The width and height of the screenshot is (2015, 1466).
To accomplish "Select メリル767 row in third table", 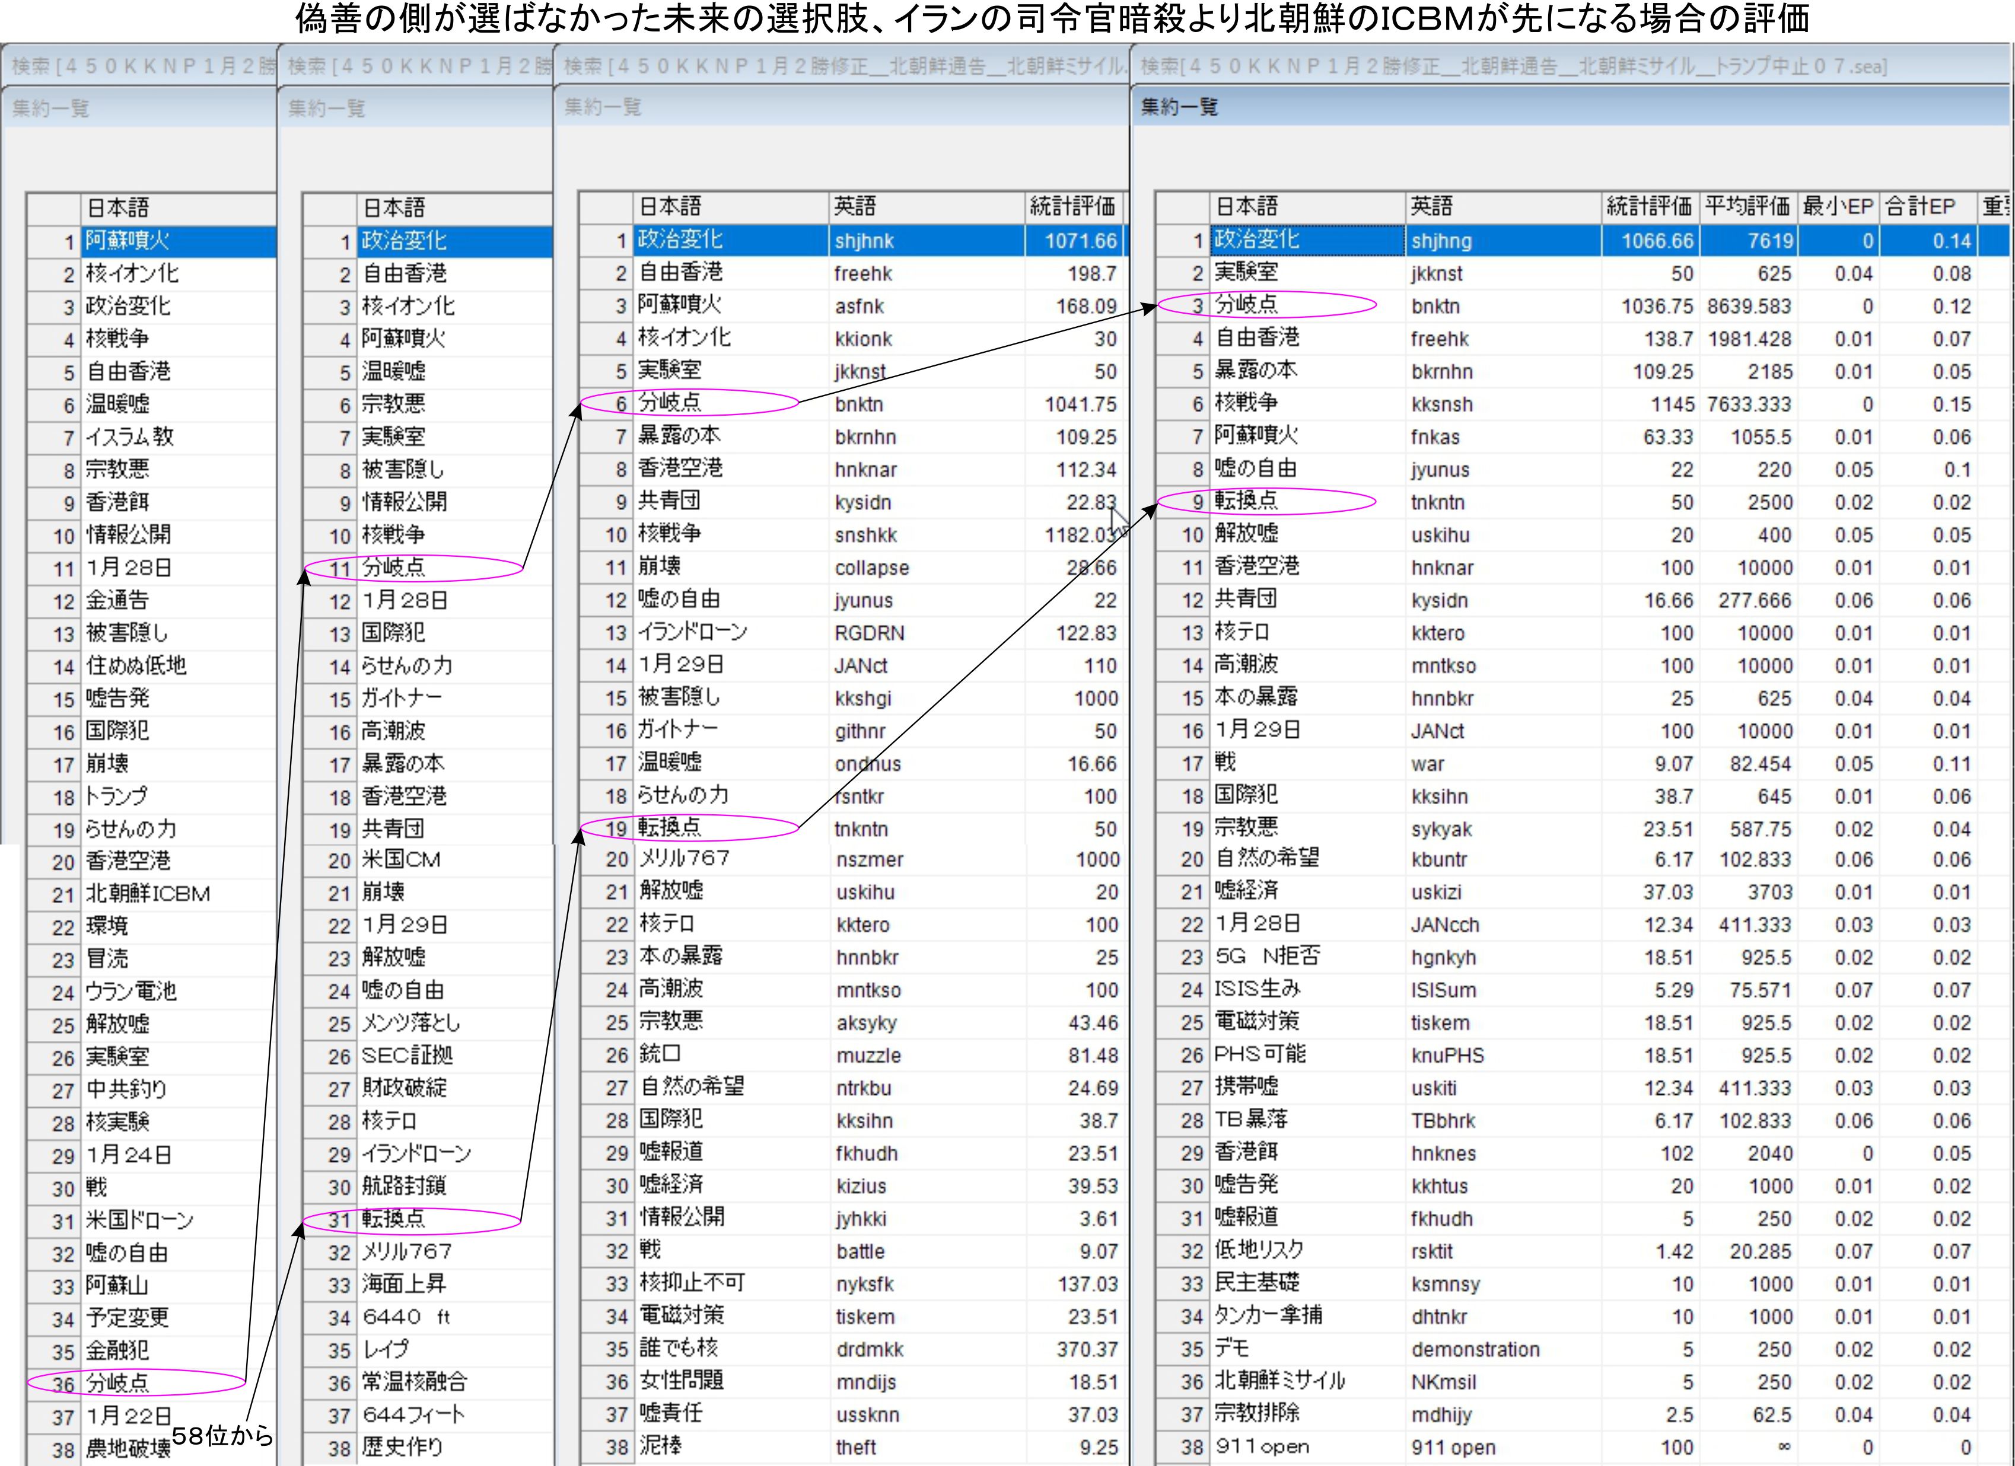I will coord(684,859).
